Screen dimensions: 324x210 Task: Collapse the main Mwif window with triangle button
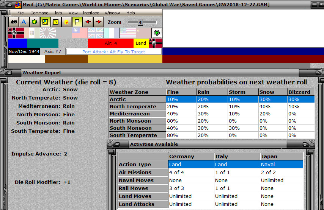coord(9,5)
